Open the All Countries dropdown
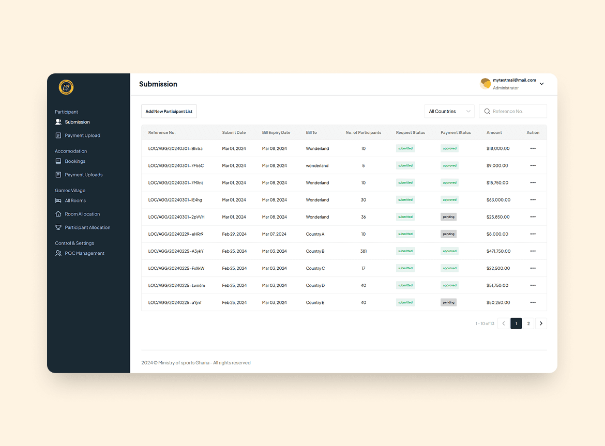The image size is (605, 446). [x=449, y=111]
